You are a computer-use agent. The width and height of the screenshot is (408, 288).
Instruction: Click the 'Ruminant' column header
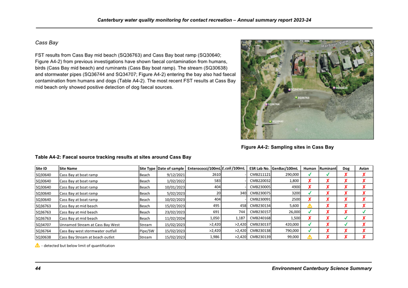coord(328,168)
